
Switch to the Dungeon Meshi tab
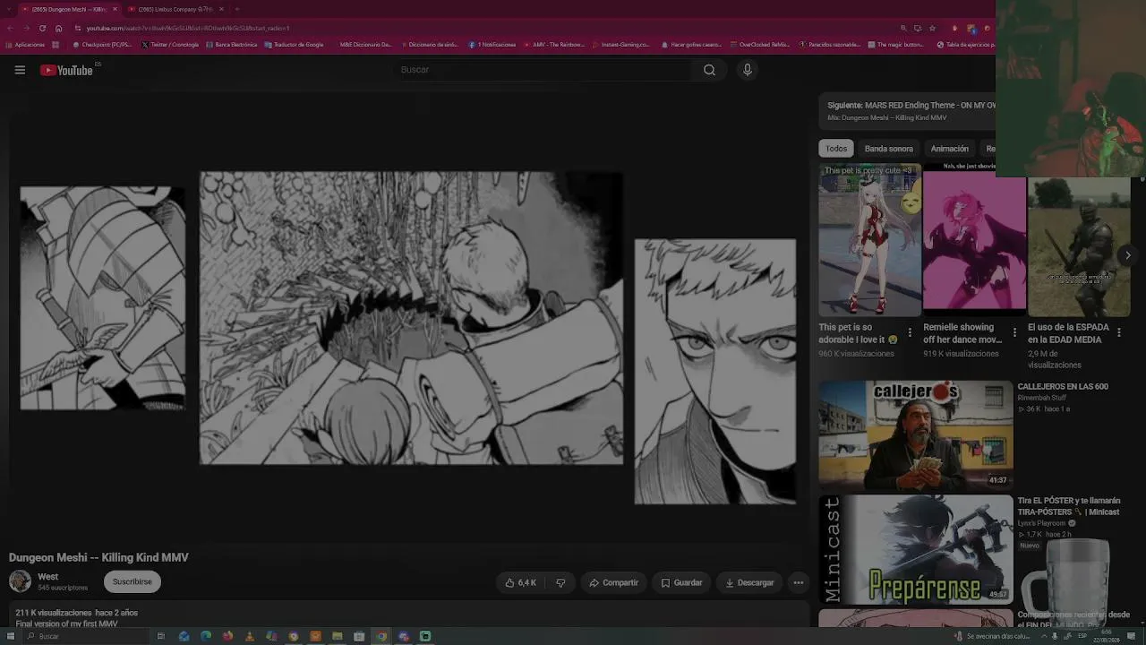coord(69,9)
